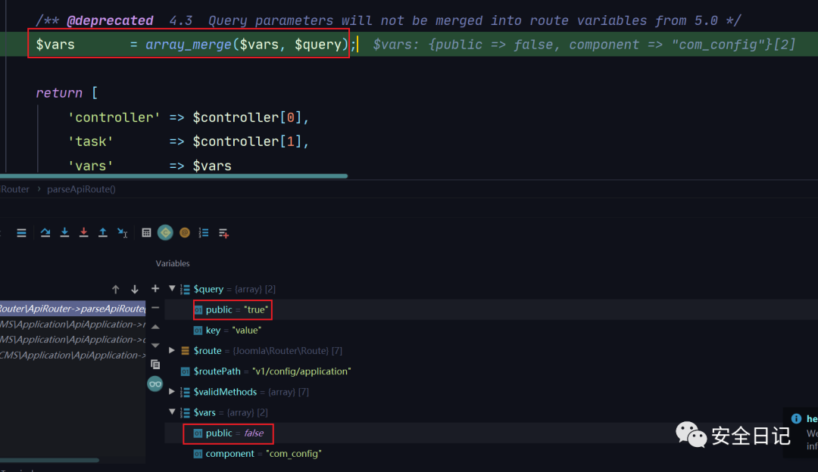Click the Step Over debugger icon

click(x=45, y=233)
